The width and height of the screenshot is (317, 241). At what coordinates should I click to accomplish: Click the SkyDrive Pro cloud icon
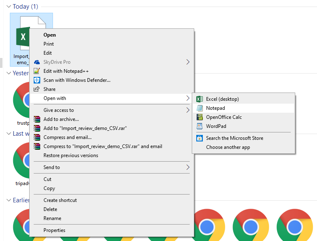(37, 62)
